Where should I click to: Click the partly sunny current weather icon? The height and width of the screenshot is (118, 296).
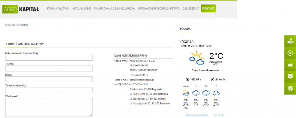197,58
